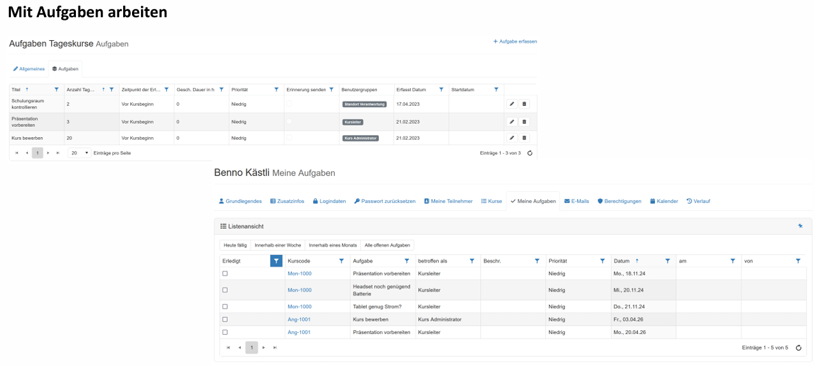Delete the Kurs bewerben task using trash icon
This screenshot has height=366, width=815.
524,138
